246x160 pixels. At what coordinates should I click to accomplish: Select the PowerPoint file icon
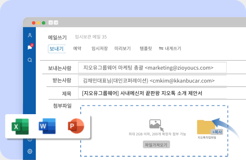tap(76, 126)
